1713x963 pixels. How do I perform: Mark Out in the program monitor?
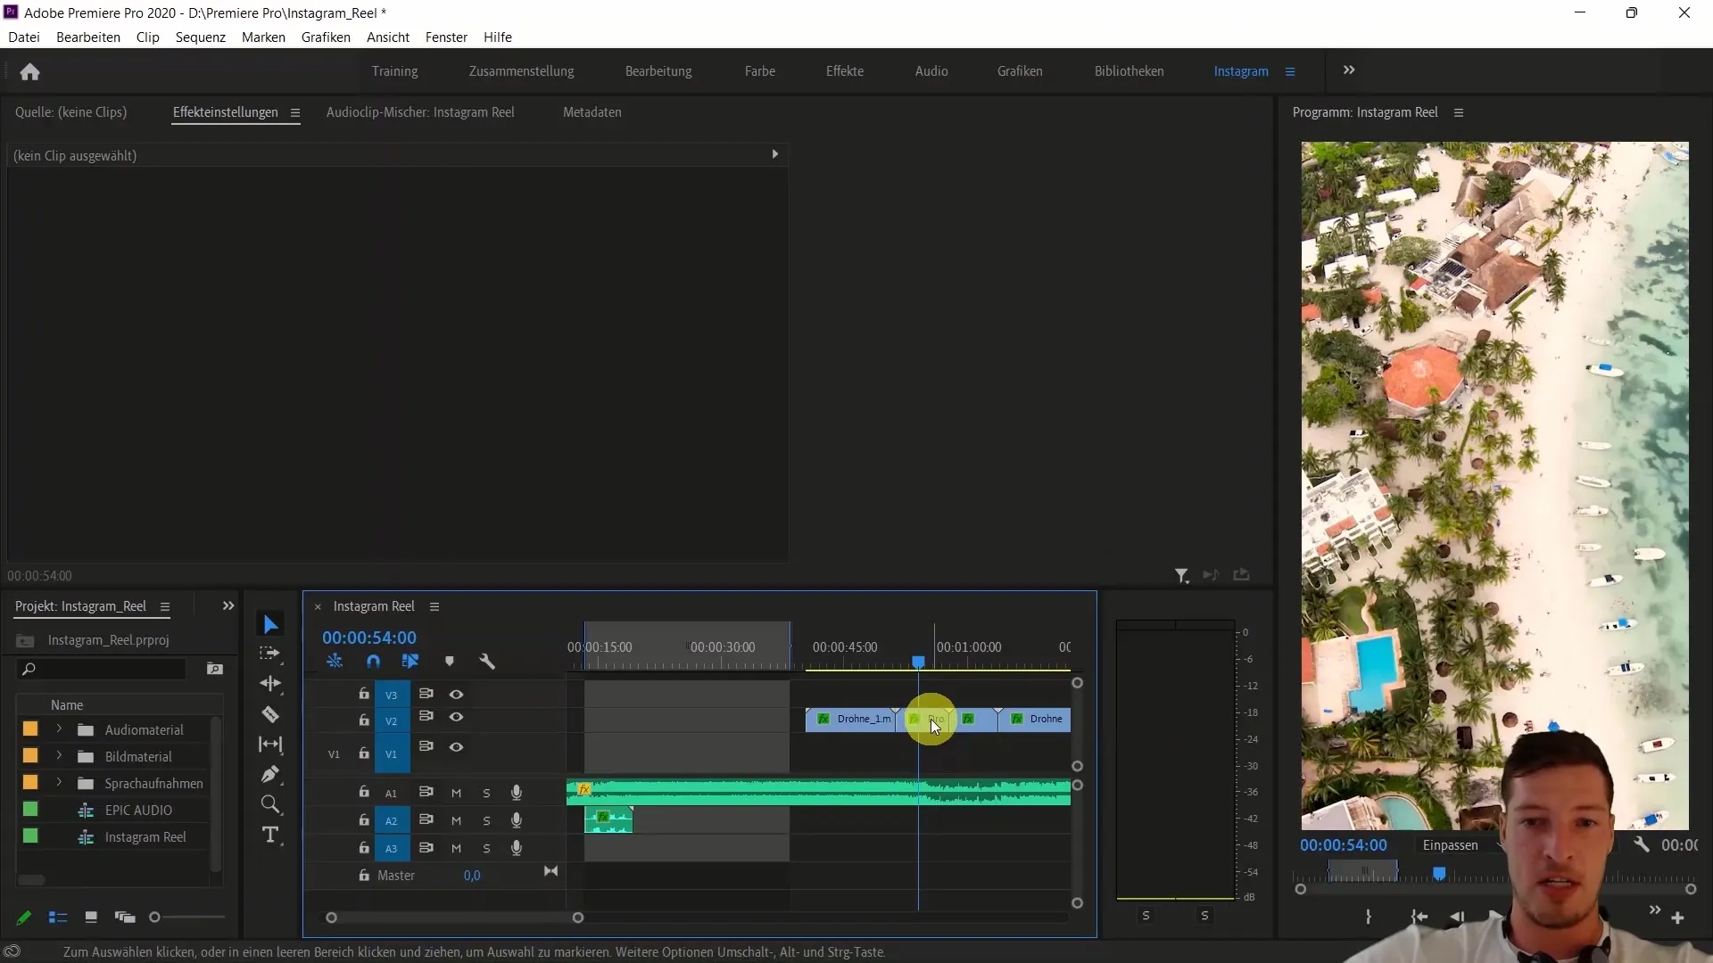tap(1368, 917)
